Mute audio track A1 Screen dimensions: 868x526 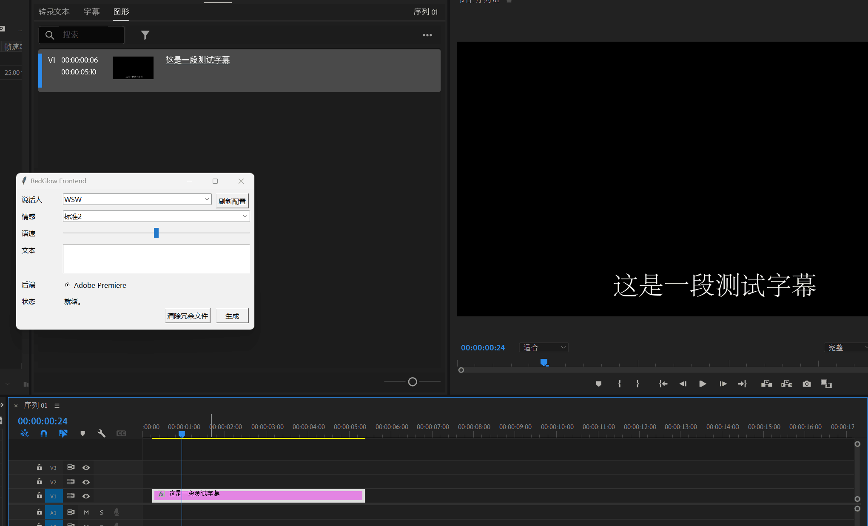tap(86, 512)
